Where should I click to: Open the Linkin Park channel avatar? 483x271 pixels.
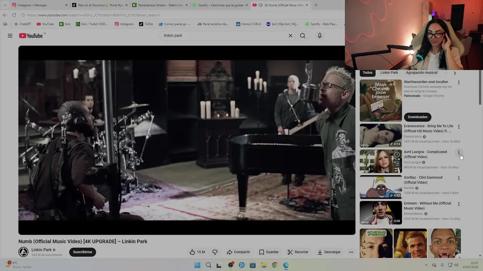coord(23,252)
